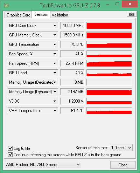Open the GPU Core Clock sensor dropdown
The height and width of the screenshot is (173, 140).
click(33, 26)
